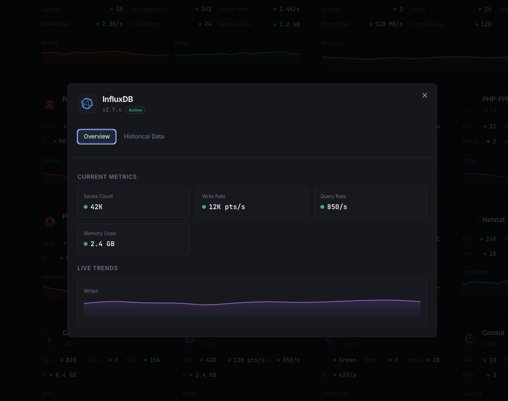The width and height of the screenshot is (508, 401).
Task: Click the PHP-FPM service icon
Action: [470, 104]
